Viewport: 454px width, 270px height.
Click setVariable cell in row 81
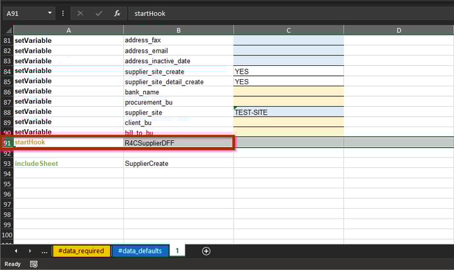69,40
